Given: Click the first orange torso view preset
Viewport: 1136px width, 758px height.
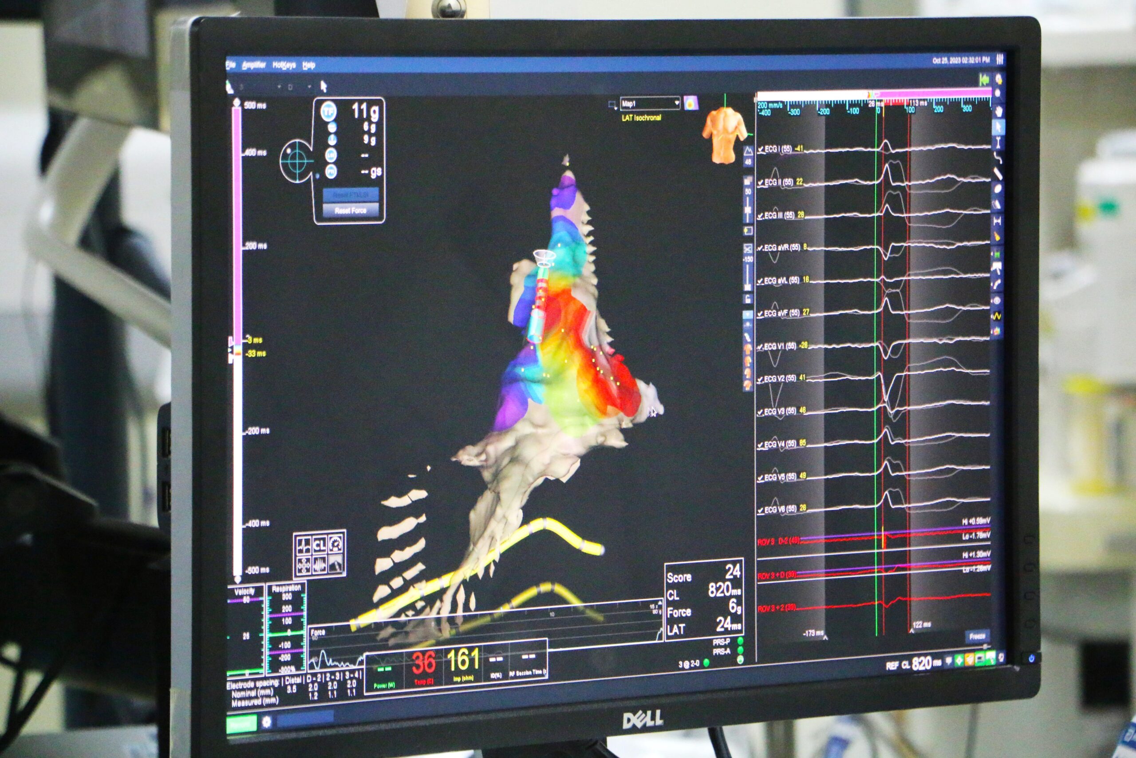Looking at the screenshot, I should click(x=748, y=349).
